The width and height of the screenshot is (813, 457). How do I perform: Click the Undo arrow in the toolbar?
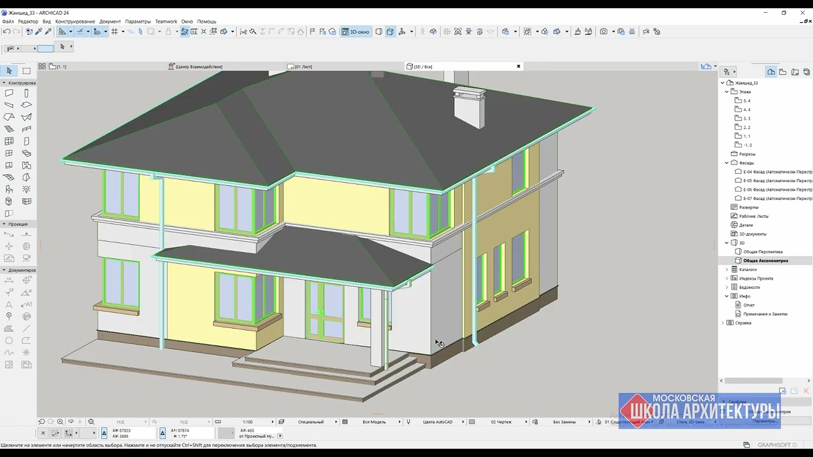(x=6, y=32)
